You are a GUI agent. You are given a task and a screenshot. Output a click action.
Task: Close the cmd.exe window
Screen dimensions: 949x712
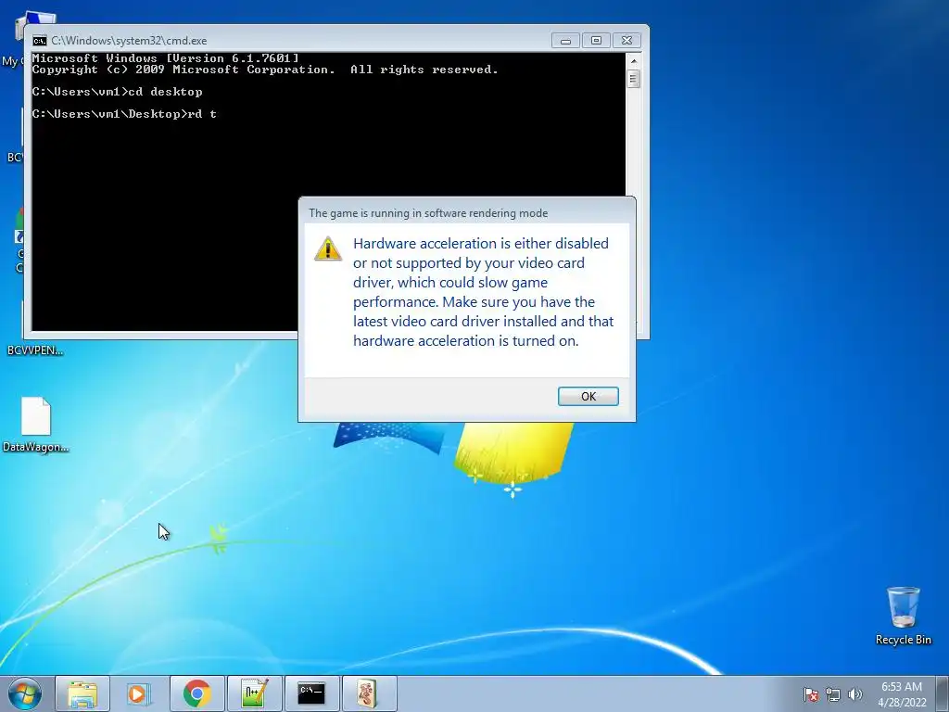click(x=627, y=41)
